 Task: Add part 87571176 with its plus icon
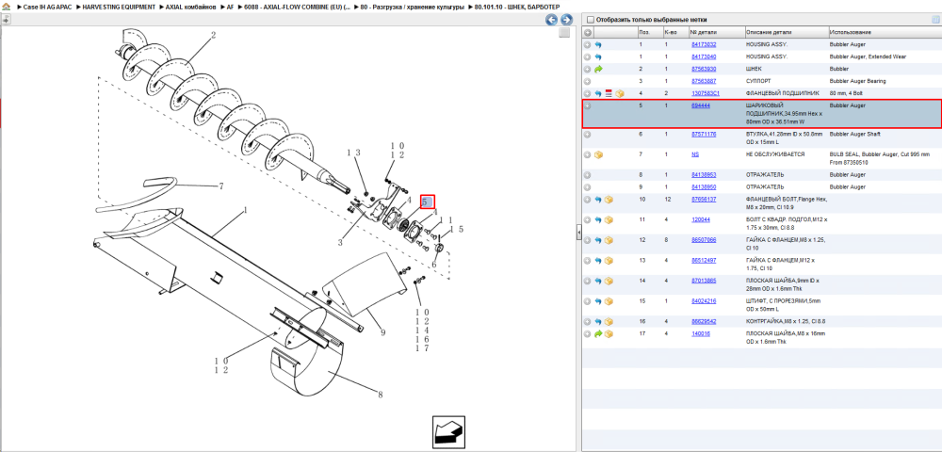(588, 135)
